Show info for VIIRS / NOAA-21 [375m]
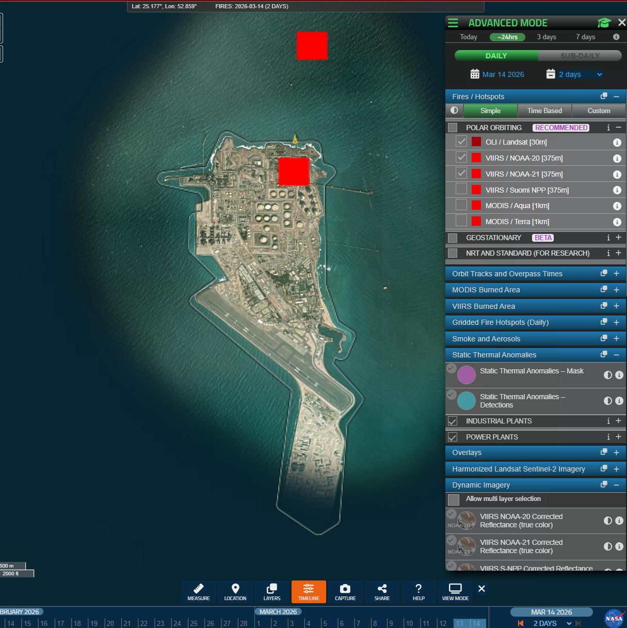 click(x=617, y=175)
